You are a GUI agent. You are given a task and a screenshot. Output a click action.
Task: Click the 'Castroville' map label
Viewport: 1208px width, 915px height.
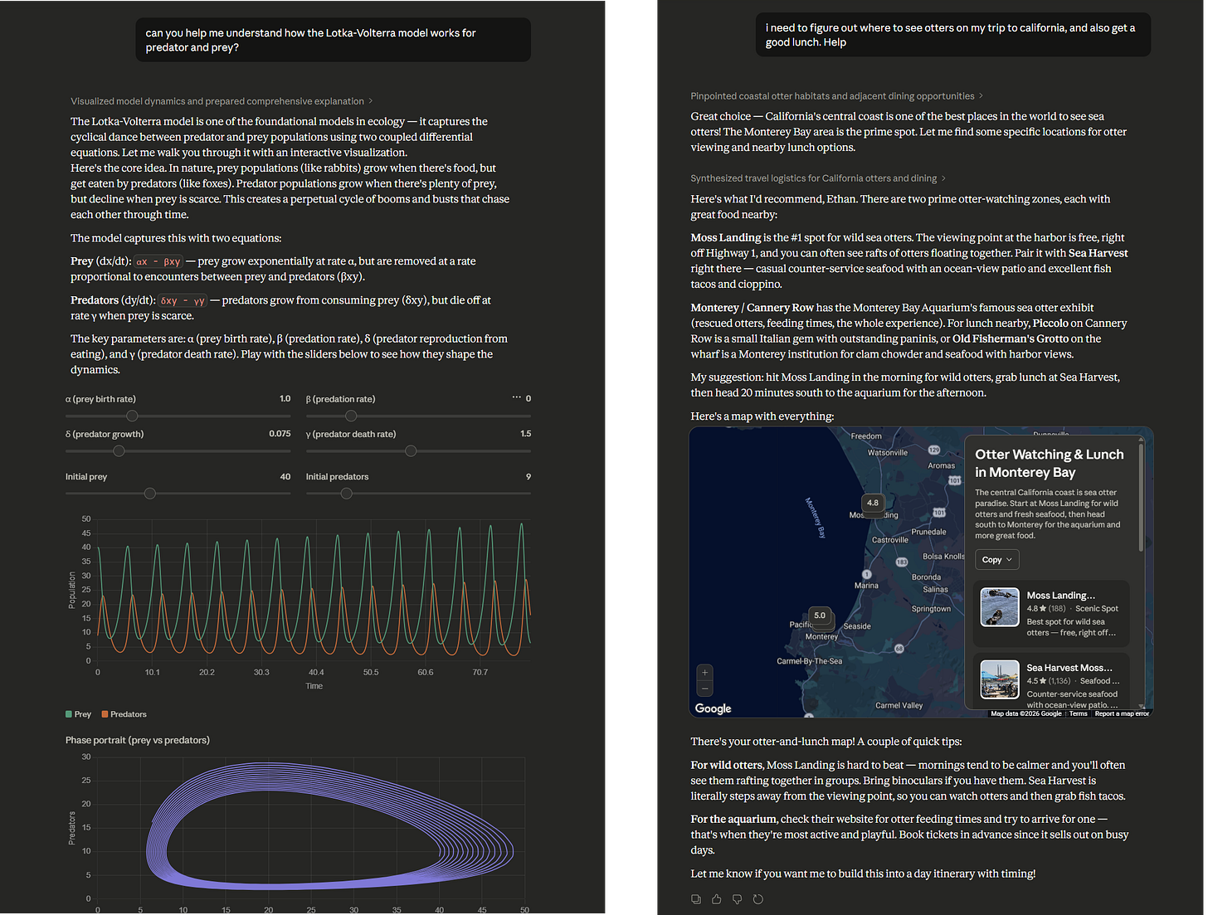pos(890,540)
